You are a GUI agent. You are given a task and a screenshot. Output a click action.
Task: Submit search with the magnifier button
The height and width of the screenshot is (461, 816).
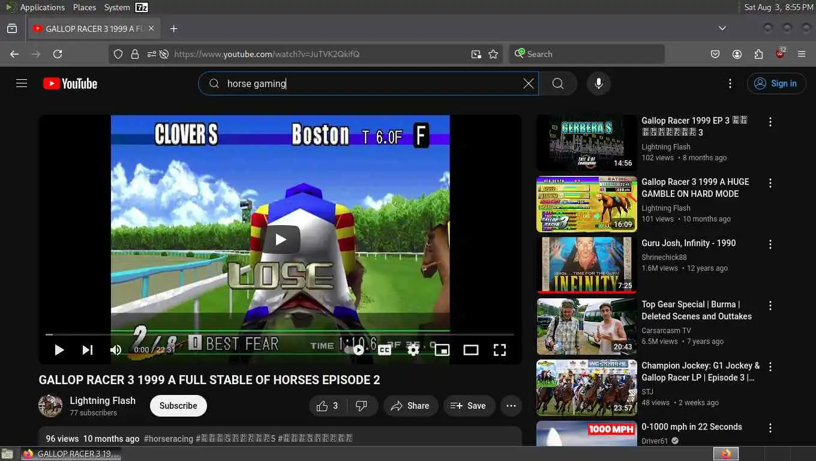(558, 83)
